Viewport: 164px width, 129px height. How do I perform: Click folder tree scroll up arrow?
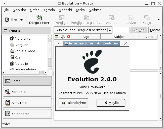pyautogui.click(x=50, y=37)
